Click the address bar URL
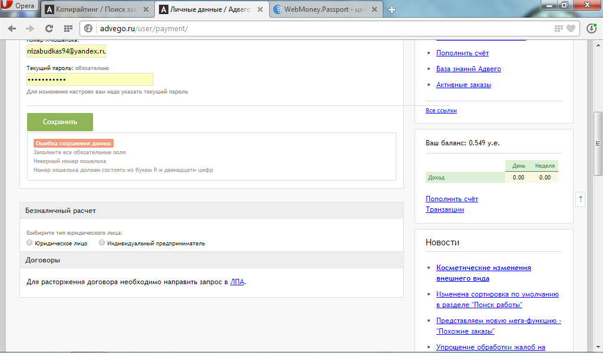The image size is (603, 353). click(144, 28)
